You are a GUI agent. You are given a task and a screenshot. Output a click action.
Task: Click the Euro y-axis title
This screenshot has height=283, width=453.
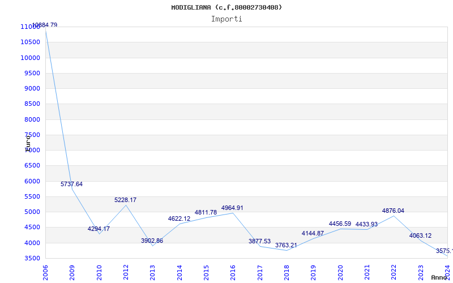point(28,144)
